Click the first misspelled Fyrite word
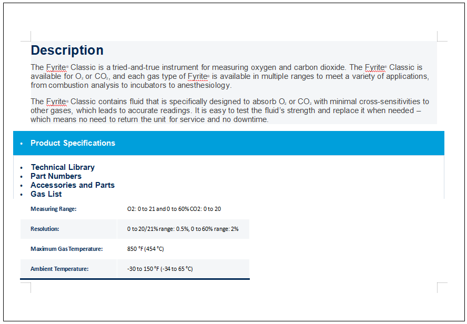Screen dimensions: 467x324 pyautogui.click(x=56, y=68)
